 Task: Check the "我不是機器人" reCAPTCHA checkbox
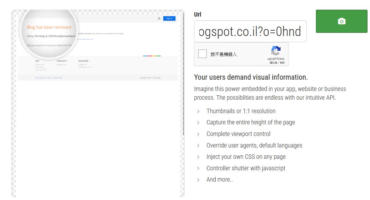click(202, 54)
